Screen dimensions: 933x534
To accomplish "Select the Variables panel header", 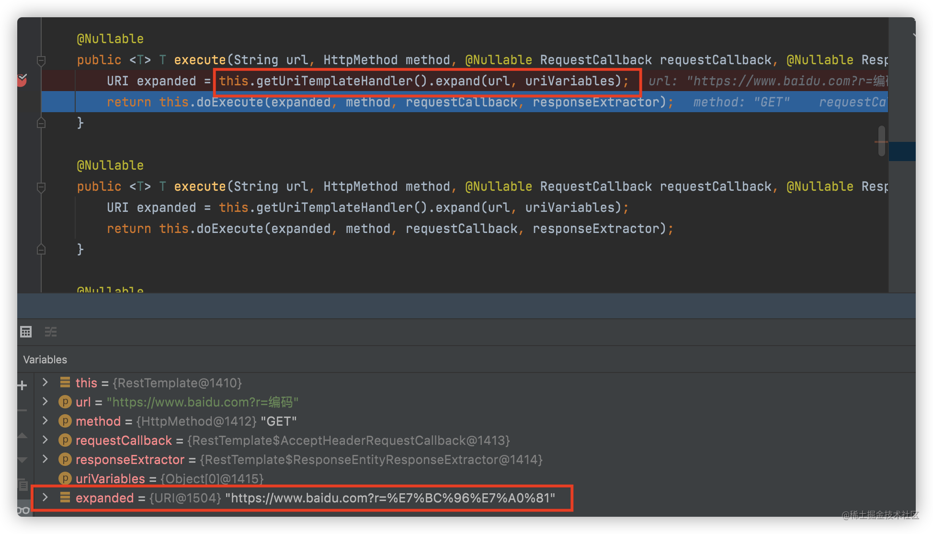I will point(45,360).
